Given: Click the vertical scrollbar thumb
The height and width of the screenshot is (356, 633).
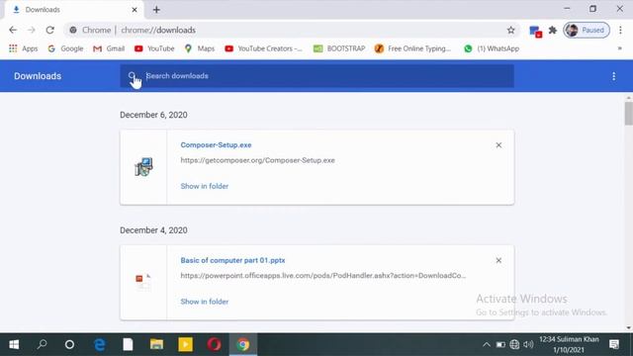Looking at the screenshot, I should (x=629, y=114).
